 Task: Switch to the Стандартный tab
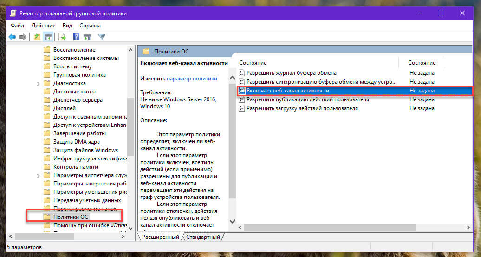tap(203, 237)
